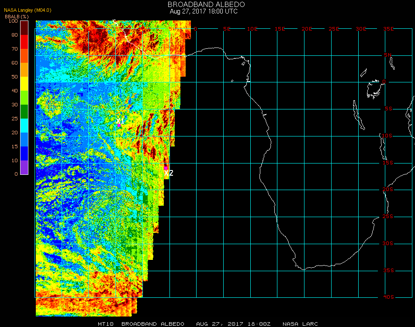415x327 pixels.
Task: Click the '5N' latitude label
Action: [388, 55]
